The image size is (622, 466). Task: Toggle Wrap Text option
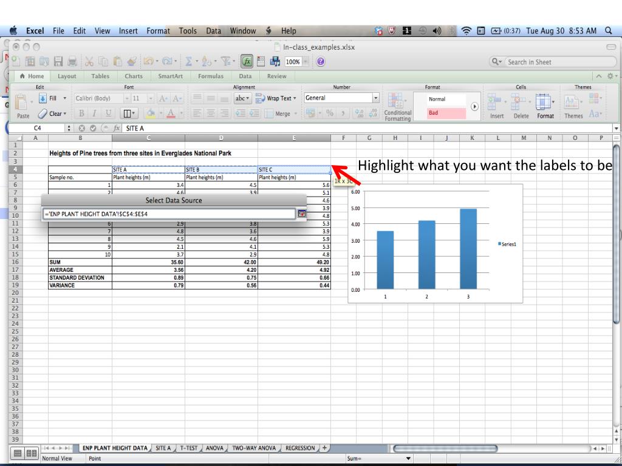coord(276,98)
